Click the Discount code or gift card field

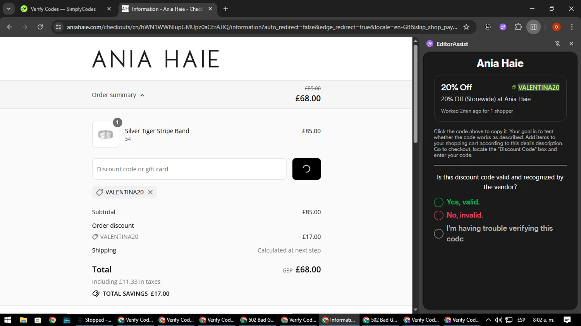(x=189, y=169)
